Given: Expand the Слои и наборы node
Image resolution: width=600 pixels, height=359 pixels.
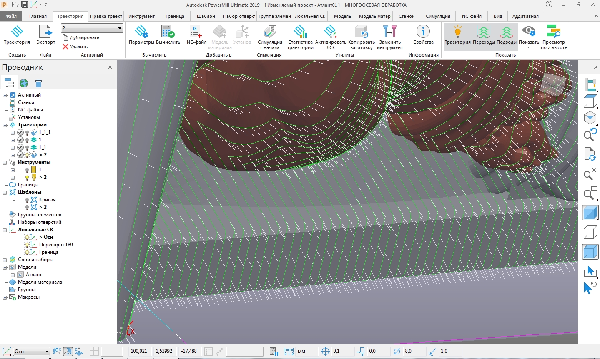Looking at the screenshot, I should click(5, 260).
